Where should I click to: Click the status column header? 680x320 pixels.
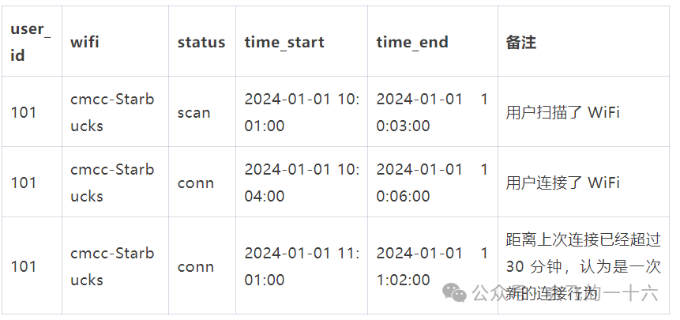201,42
